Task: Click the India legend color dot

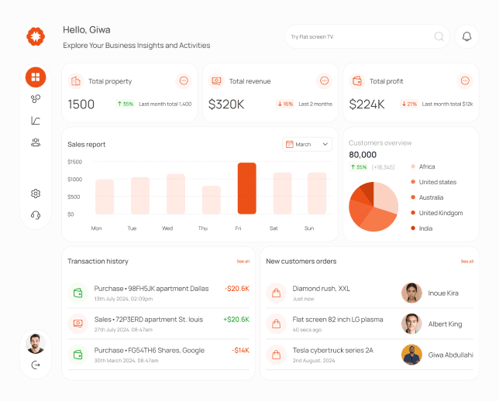Action: 413,228
